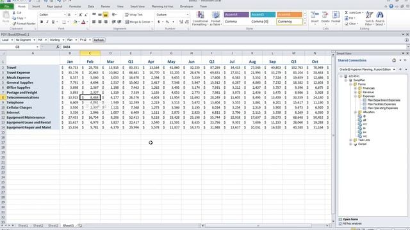Click the fx Insert Function icon
Screen dimensions: 410x230
pyautogui.click(x=58, y=47)
